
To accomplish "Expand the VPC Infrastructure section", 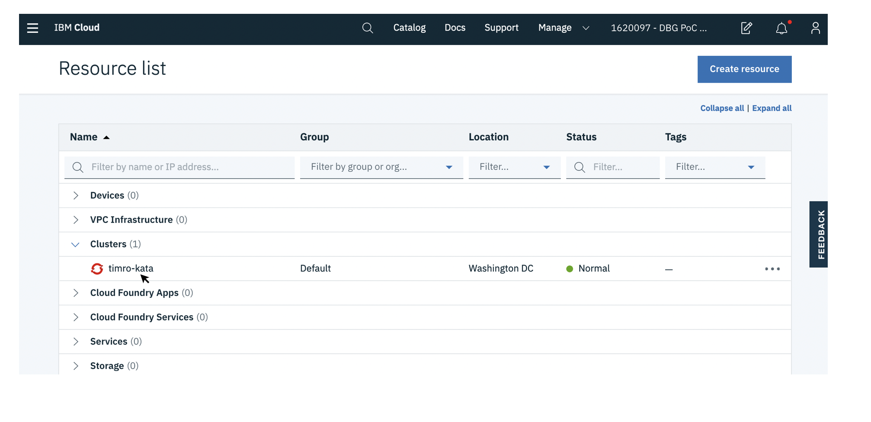I will click(76, 220).
